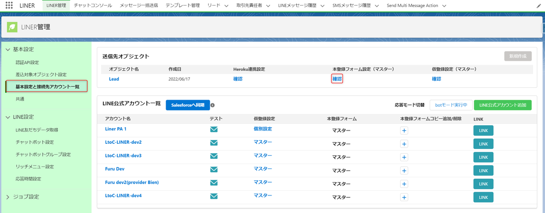545x213 pixels.
Task: Click plus icon in LtoC-LINER-dev3 row
Action: point(404,157)
